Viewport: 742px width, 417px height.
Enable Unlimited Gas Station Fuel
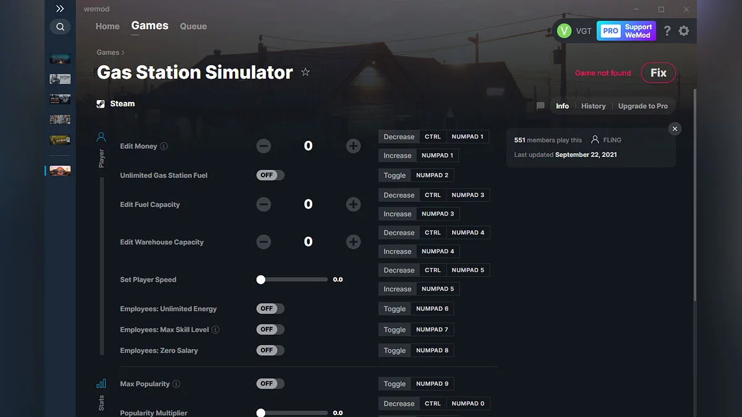pos(270,175)
